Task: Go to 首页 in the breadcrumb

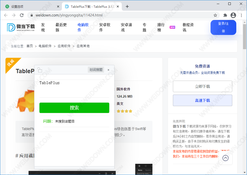Action: [x=30, y=46]
